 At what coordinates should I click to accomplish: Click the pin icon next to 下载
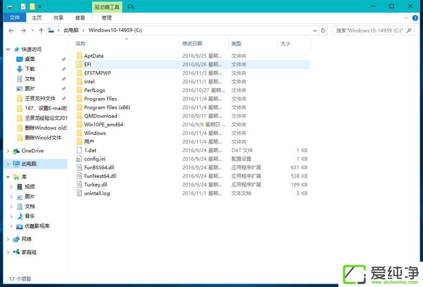click(x=64, y=69)
